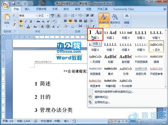The height and width of the screenshot is (125, 168).
Task: Toggle Subscript formatting
Action: point(43,21)
